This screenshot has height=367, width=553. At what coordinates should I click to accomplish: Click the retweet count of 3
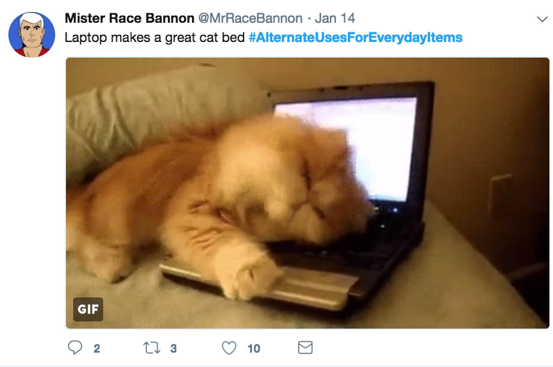point(173,348)
